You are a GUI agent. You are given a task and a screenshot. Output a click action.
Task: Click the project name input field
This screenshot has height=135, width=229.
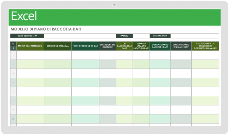pos(80,36)
